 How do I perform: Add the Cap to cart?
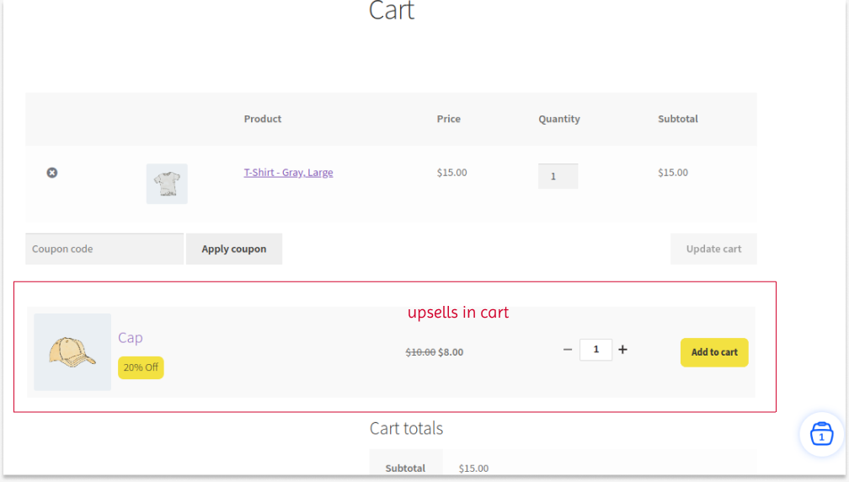pyautogui.click(x=714, y=352)
